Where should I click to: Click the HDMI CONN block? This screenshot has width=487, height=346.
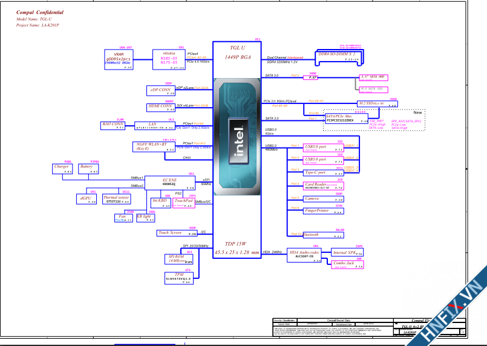tap(162, 107)
